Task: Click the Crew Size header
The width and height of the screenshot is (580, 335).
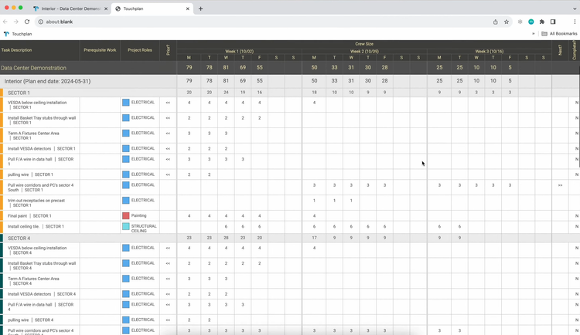Action: [364, 43]
